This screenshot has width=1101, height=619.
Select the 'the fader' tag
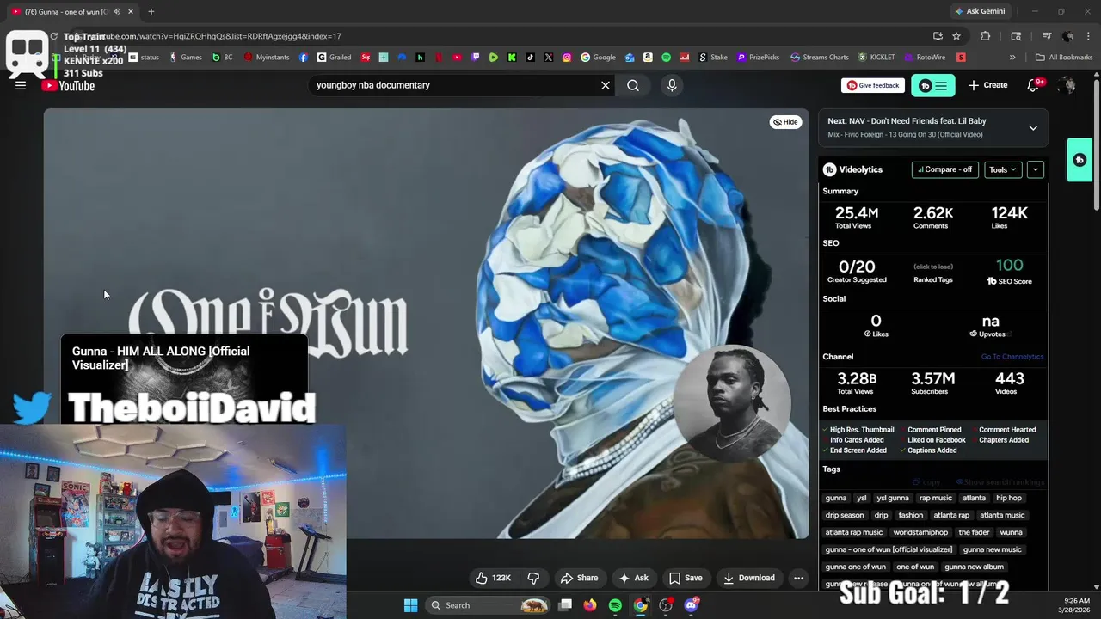pos(974,532)
